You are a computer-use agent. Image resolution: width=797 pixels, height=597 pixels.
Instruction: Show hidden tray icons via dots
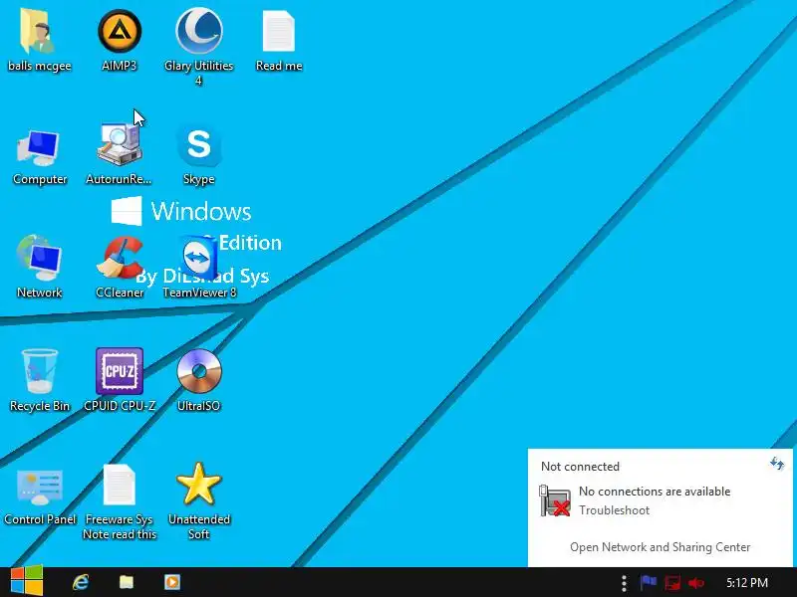(x=624, y=583)
